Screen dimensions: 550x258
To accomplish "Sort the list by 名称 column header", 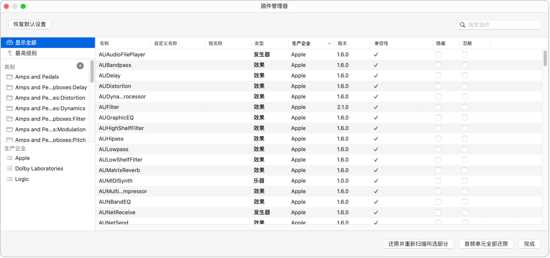I will (104, 43).
